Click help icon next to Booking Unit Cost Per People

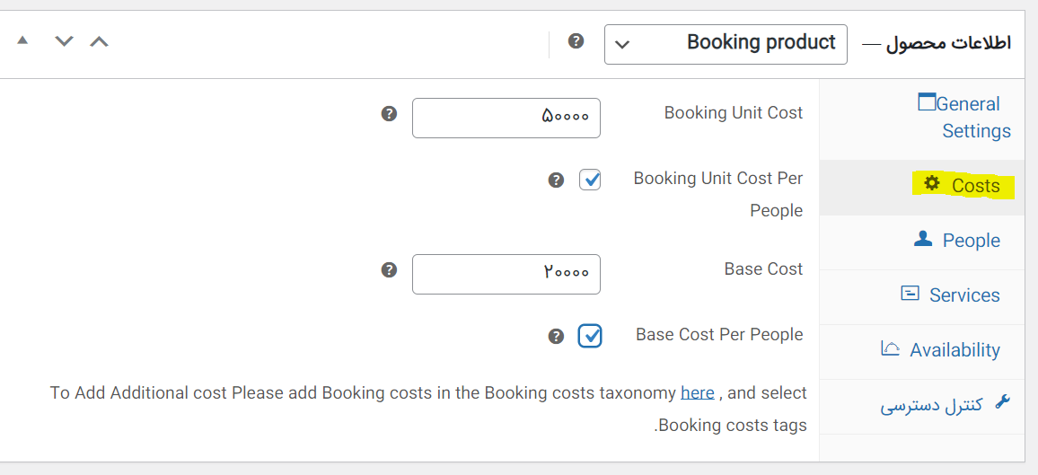tap(556, 180)
